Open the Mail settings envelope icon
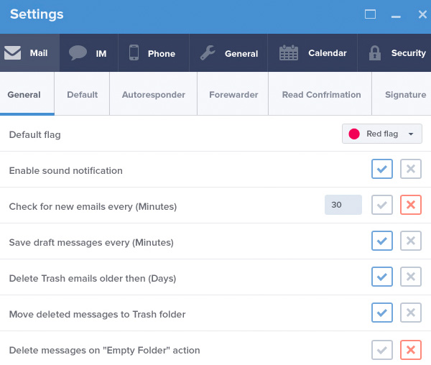 13,53
